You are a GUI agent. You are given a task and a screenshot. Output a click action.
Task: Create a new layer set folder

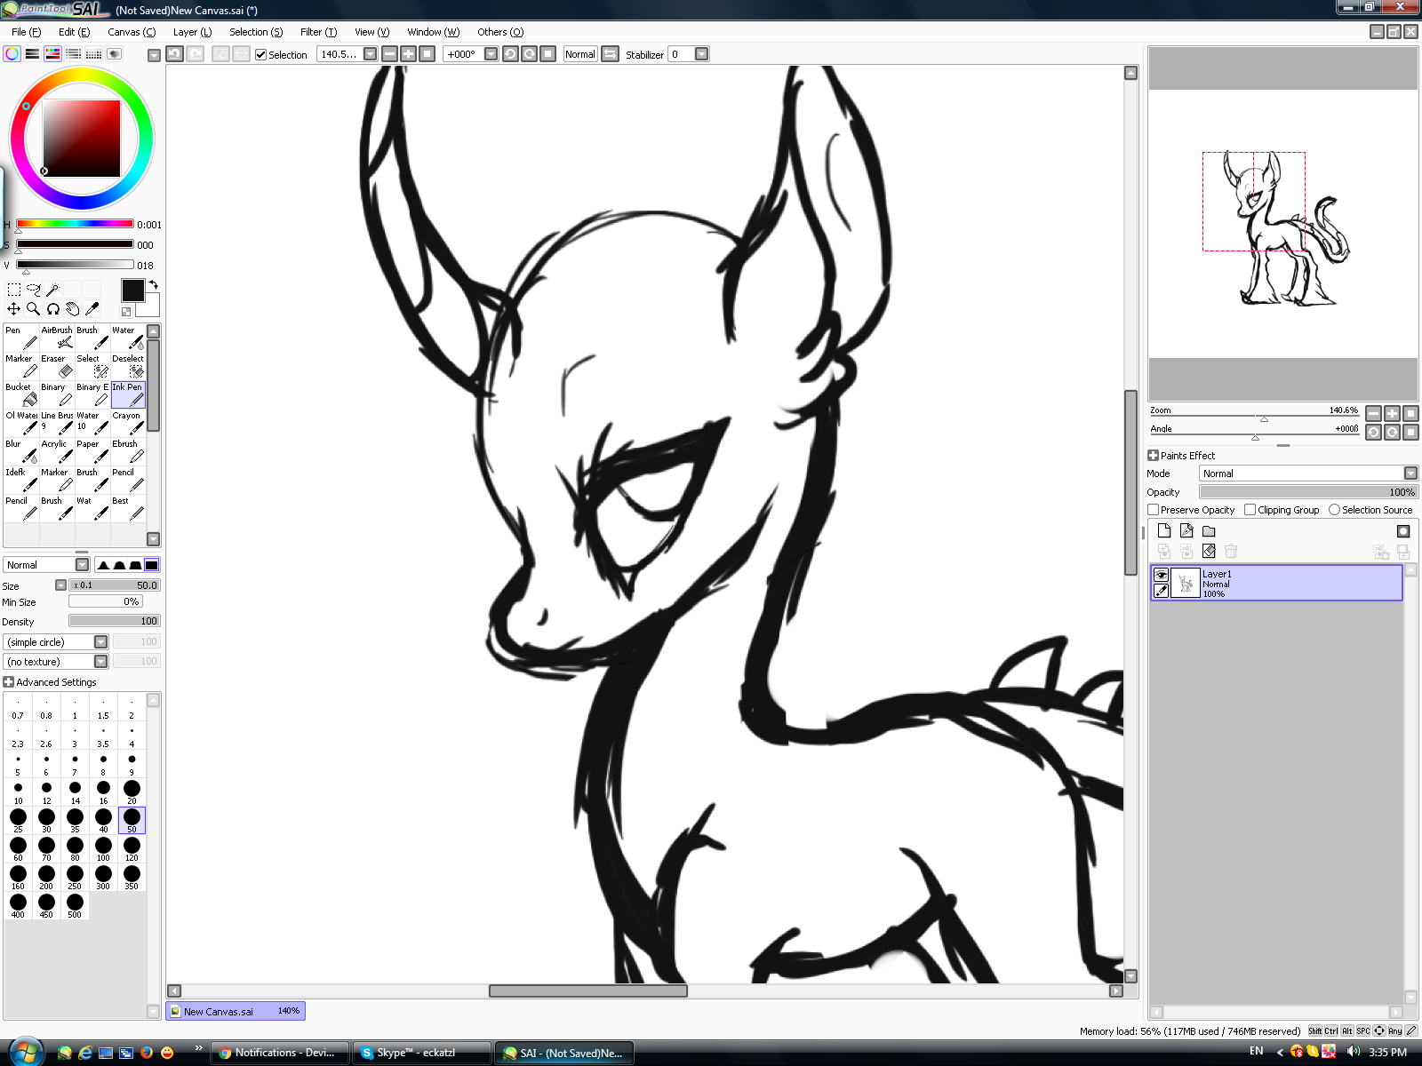tap(1209, 531)
